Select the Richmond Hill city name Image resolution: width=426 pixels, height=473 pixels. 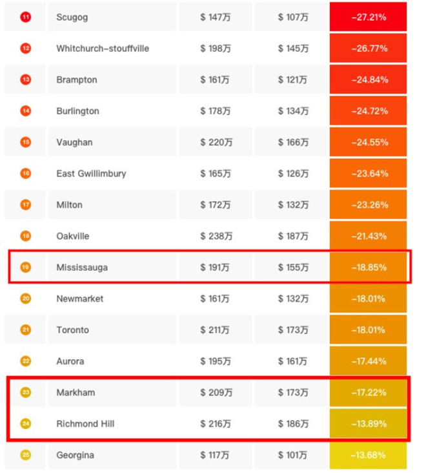pos(85,423)
